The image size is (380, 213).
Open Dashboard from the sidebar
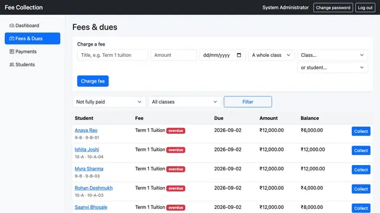(33, 25)
